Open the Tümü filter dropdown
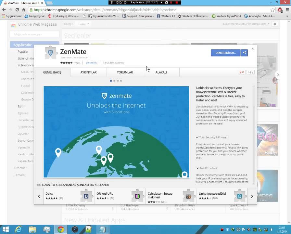 coord(83,24)
